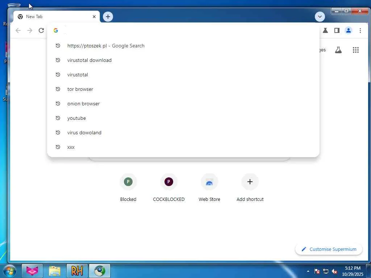The height and width of the screenshot is (278, 371).
Task: Click history icon beside youtube
Action: [58, 118]
